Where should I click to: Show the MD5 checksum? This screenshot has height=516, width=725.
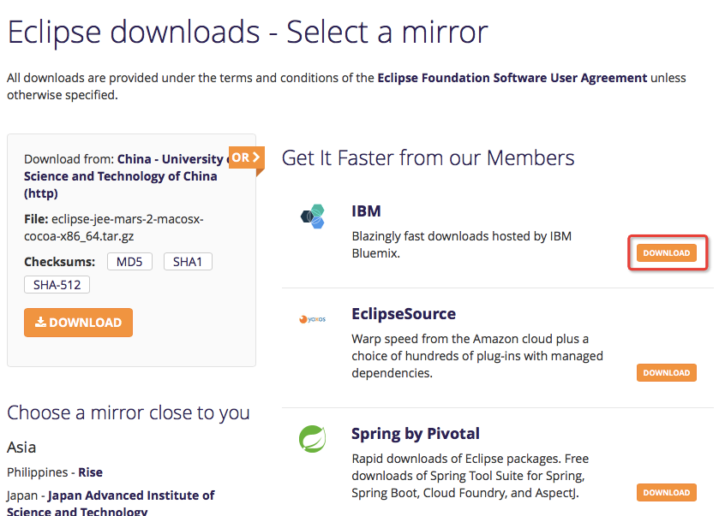(x=129, y=262)
